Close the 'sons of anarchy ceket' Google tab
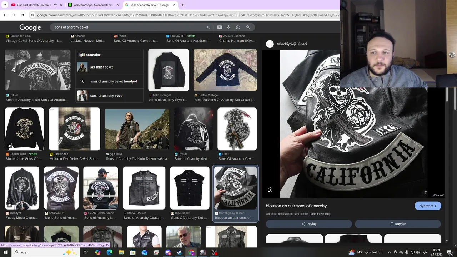The width and height of the screenshot is (457, 257). click(x=174, y=5)
